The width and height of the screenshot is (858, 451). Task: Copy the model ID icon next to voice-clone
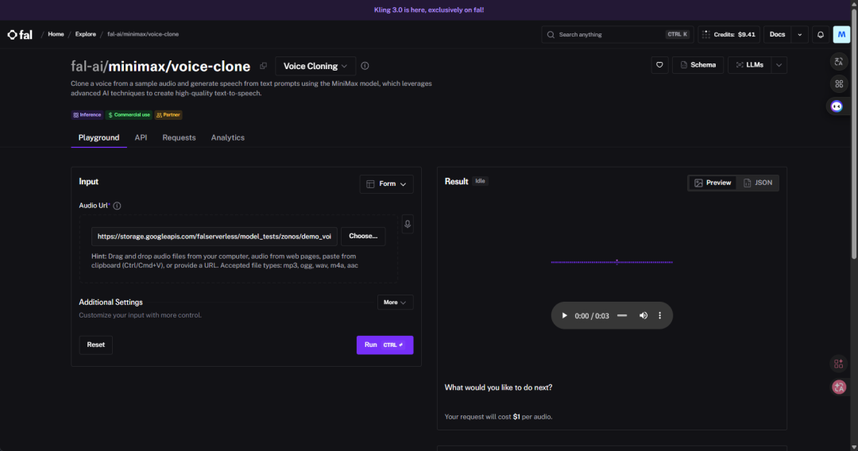(x=263, y=66)
